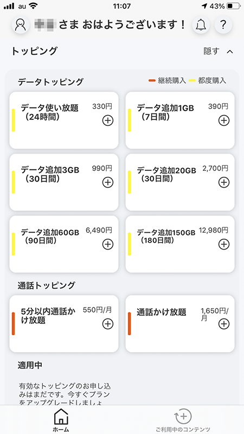This screenshot has height=434, width=244.
Task: Tap the orange 継続購入 legend marker
Action: tap(152, 81)
